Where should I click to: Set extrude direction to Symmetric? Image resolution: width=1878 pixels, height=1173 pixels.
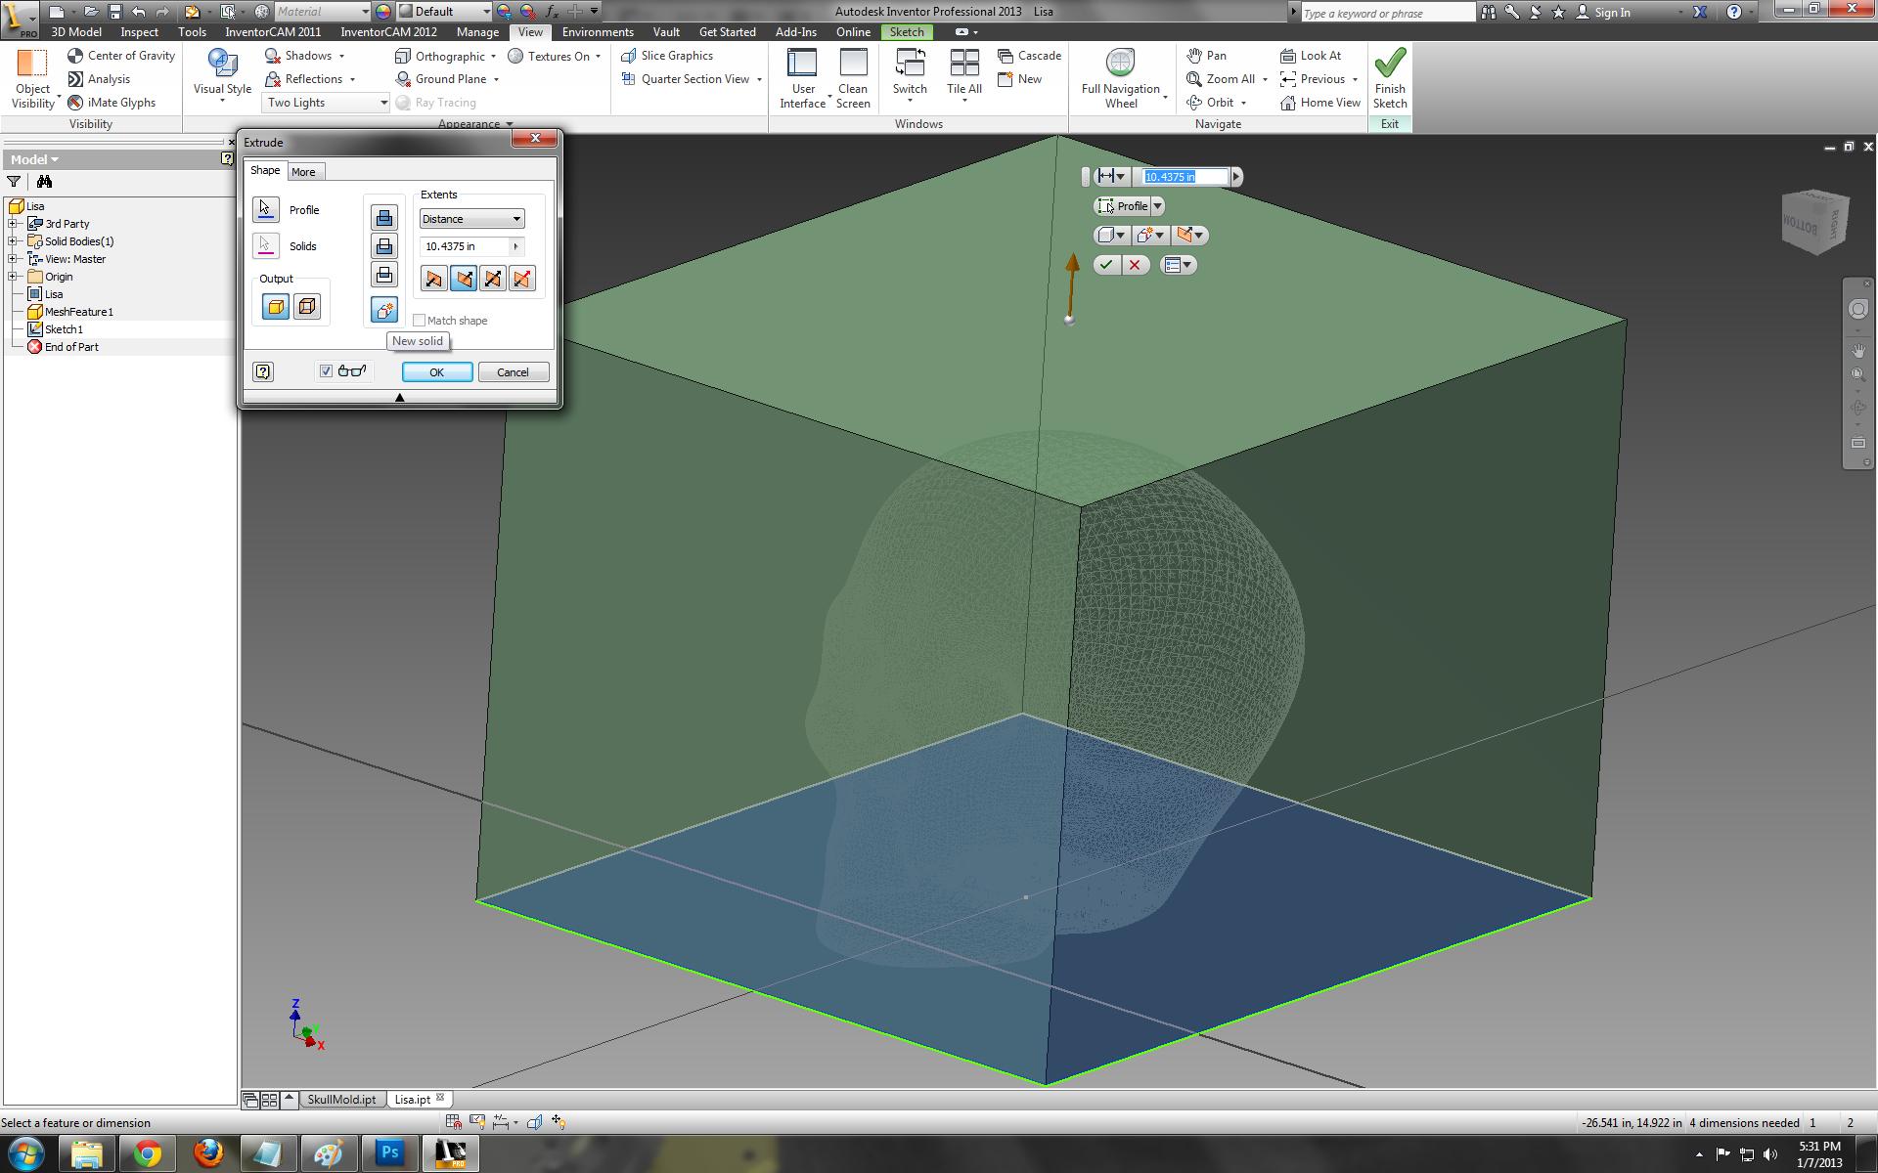click(x=493, y=279)
